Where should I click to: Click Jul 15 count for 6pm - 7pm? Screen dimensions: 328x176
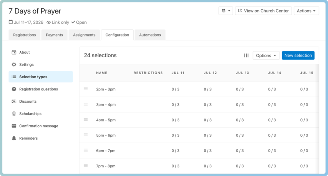tap(304, 151)
